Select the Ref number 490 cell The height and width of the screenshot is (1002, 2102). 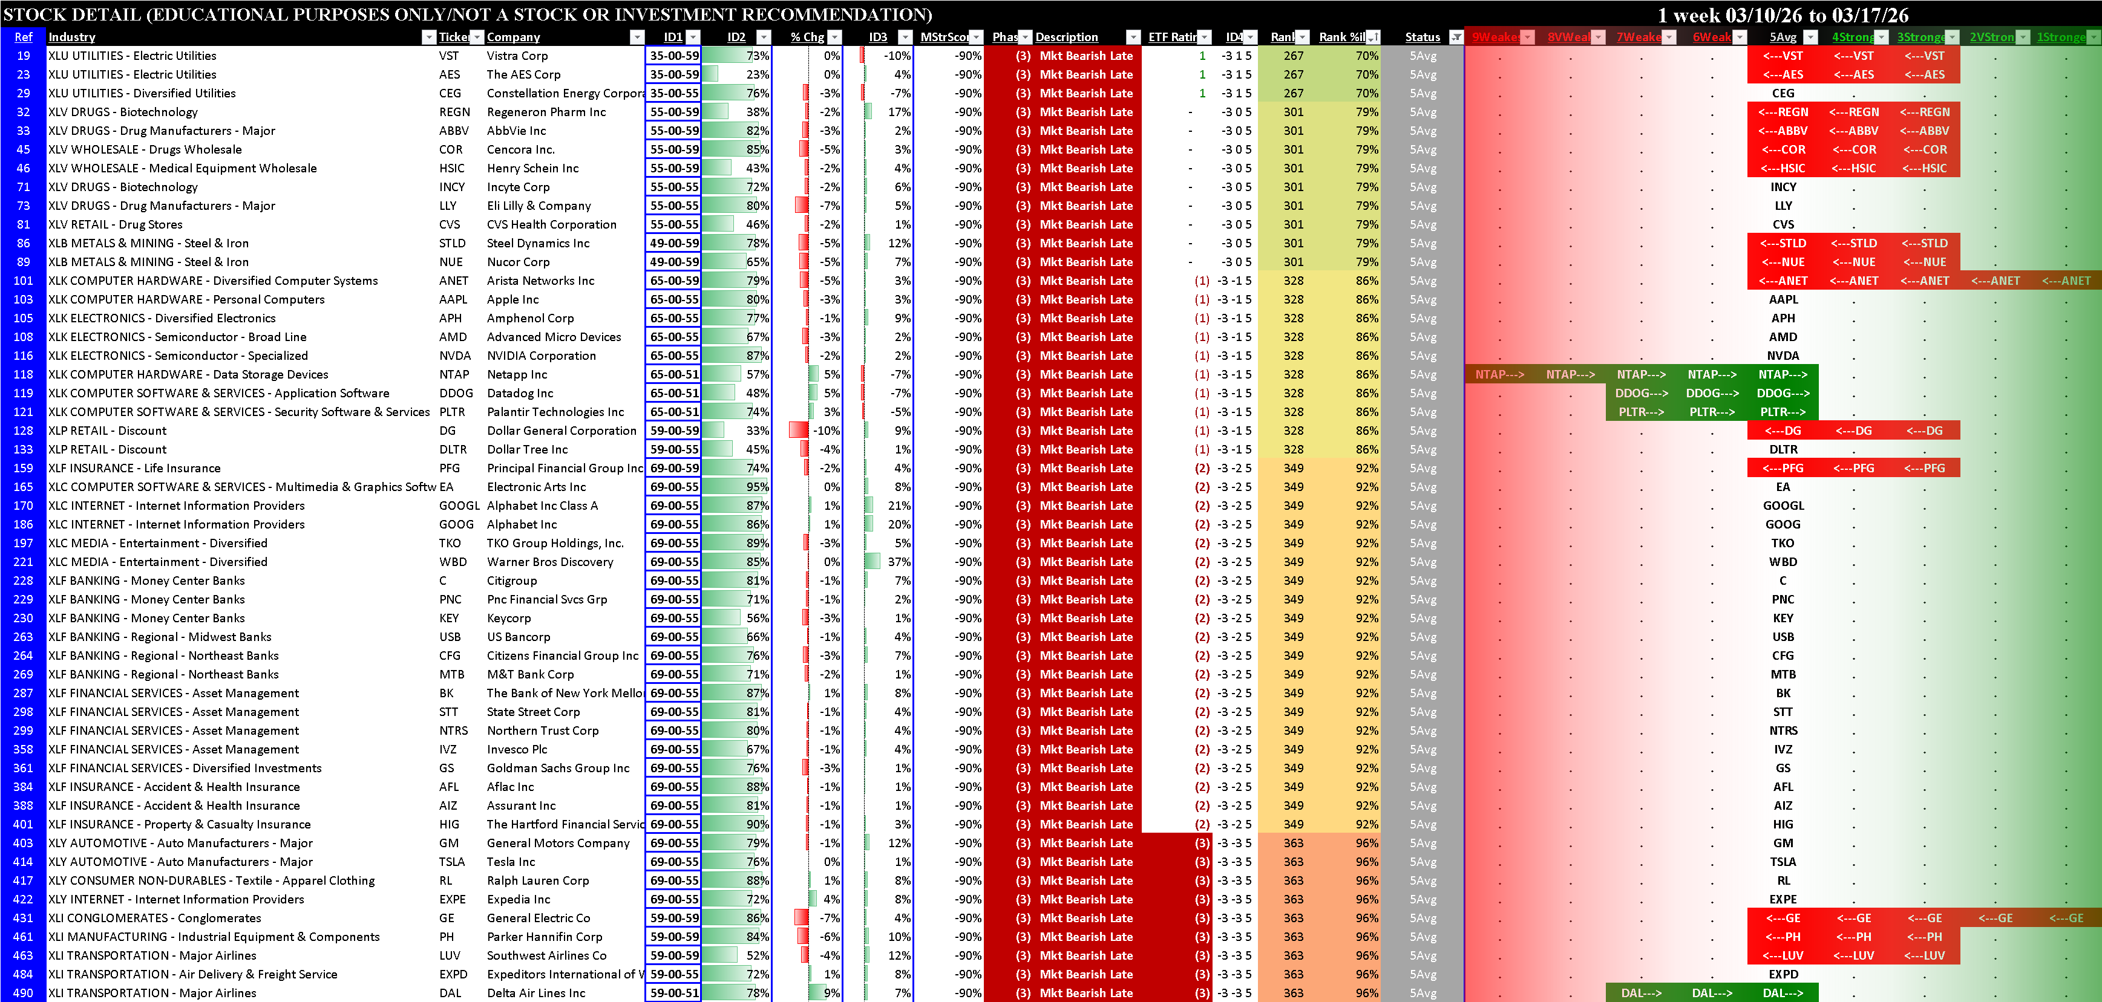tap(23, 993)
